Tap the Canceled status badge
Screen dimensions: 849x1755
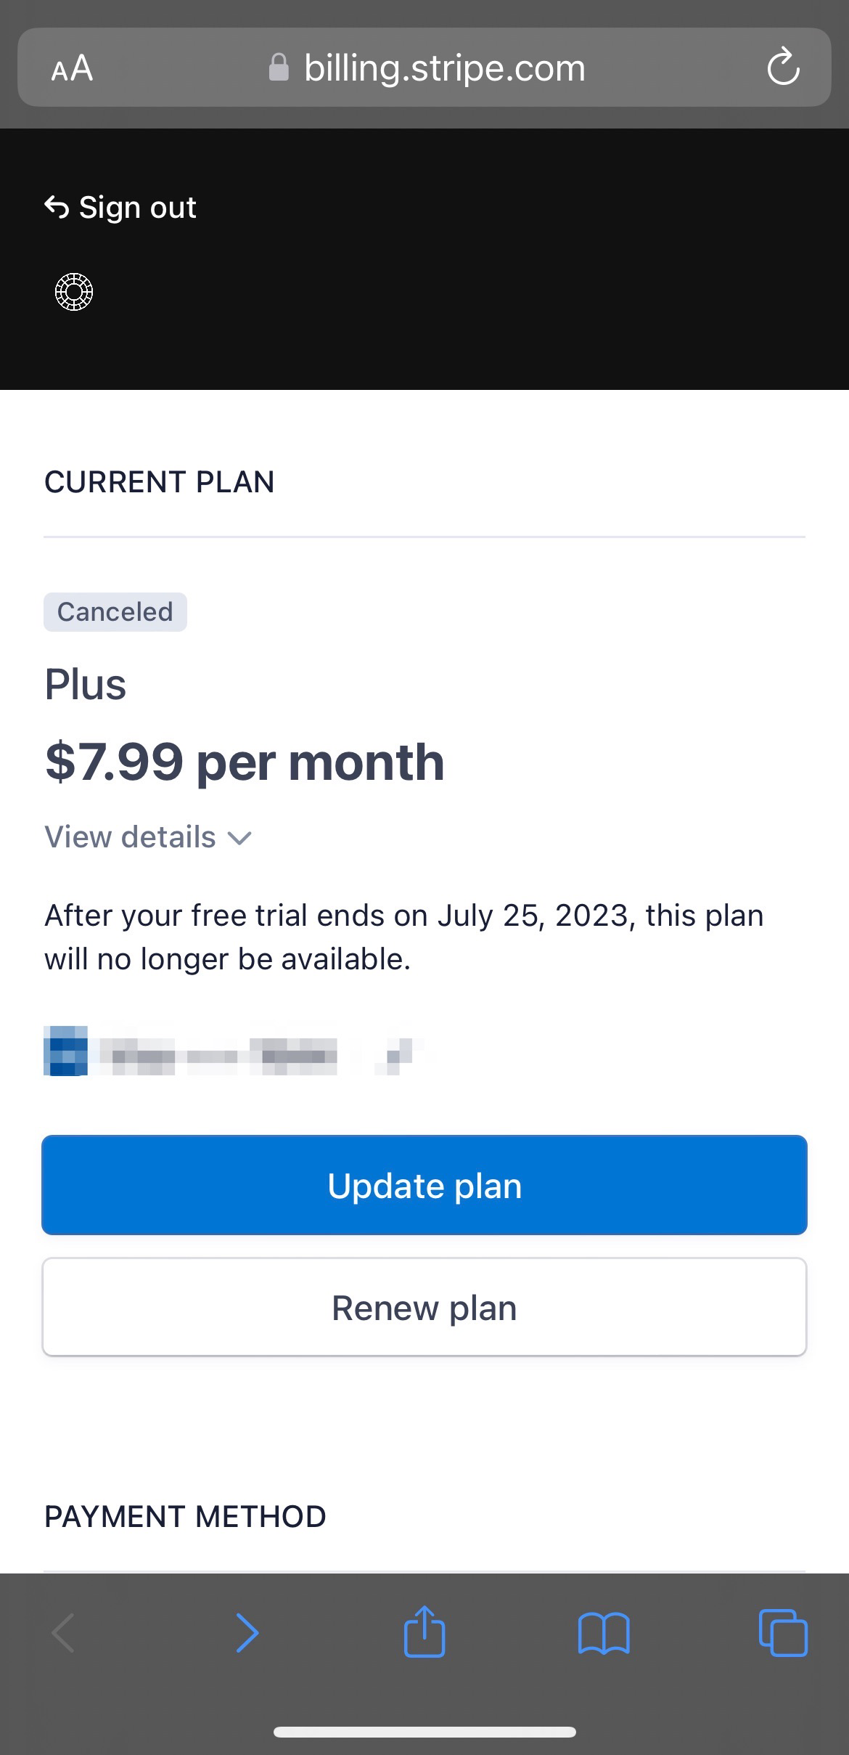[115, 612]
